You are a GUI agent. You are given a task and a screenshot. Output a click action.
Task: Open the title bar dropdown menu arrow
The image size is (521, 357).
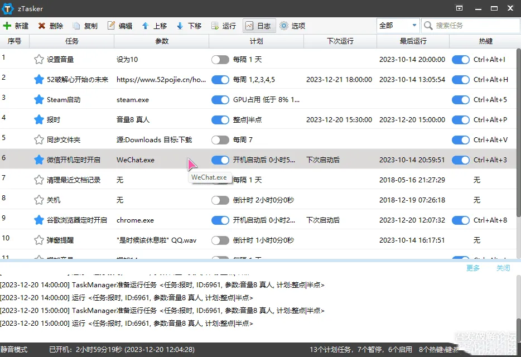pyautogui.click(x=460, y=8)
